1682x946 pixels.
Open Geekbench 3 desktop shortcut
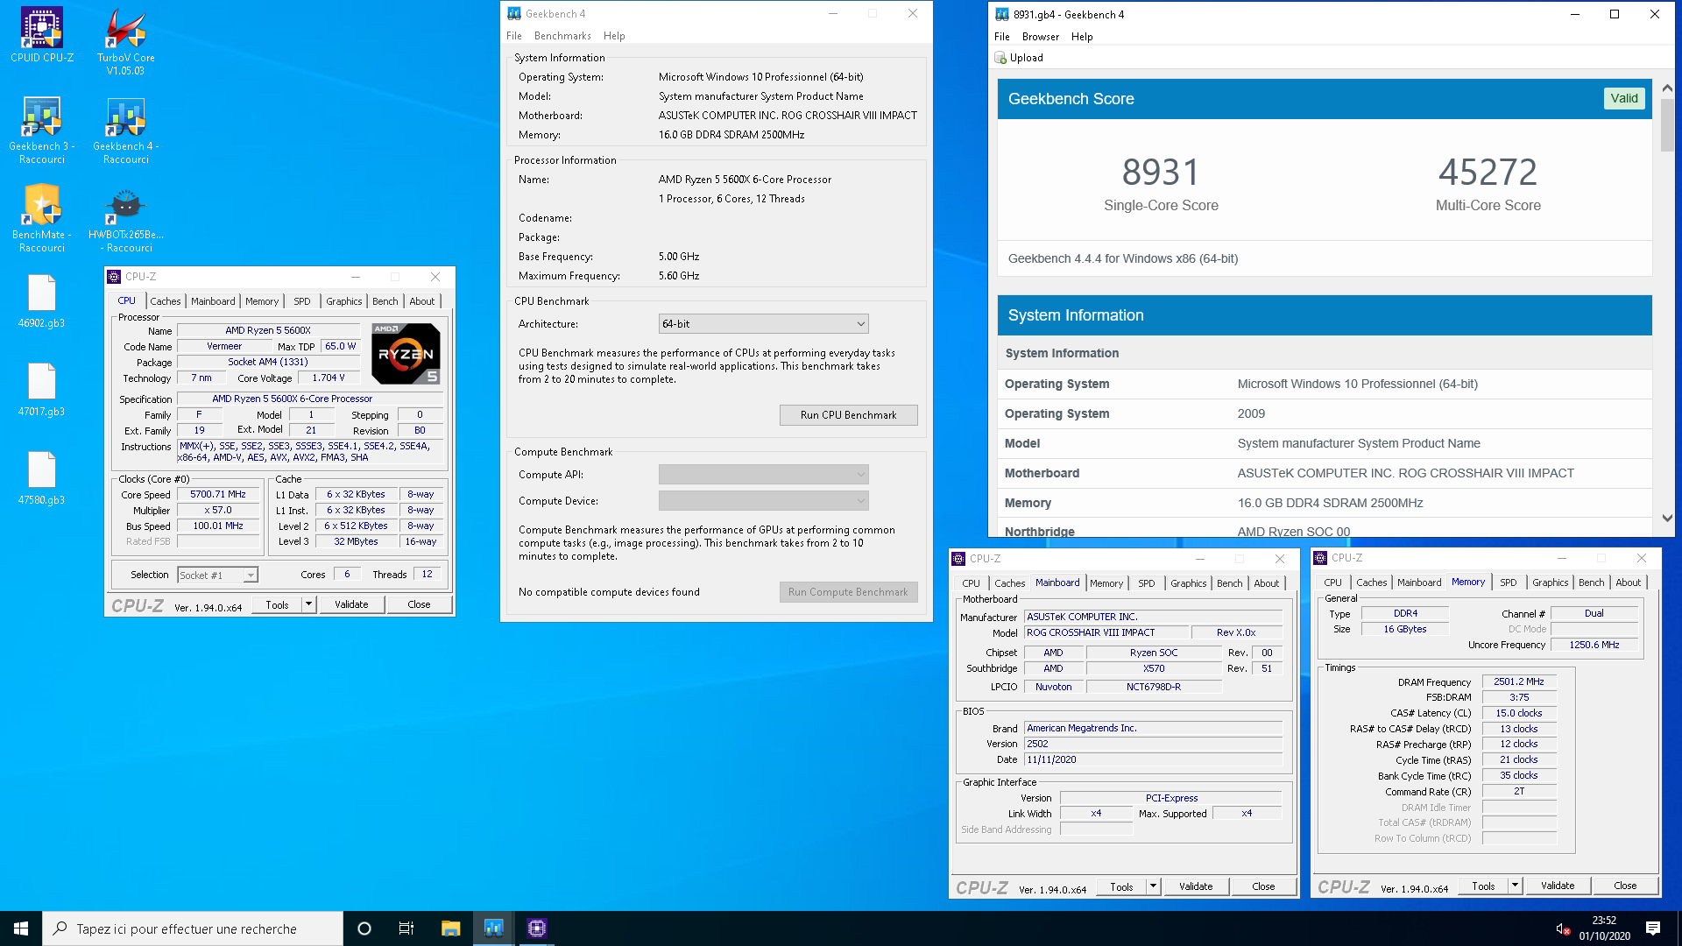click(41, 131)
